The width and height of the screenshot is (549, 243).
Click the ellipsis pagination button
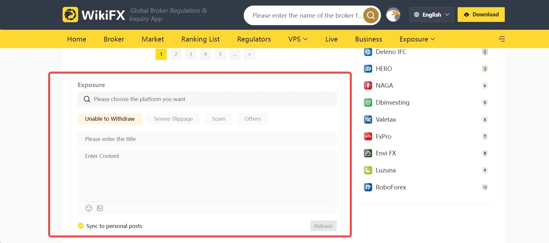[x=235, y=54]
